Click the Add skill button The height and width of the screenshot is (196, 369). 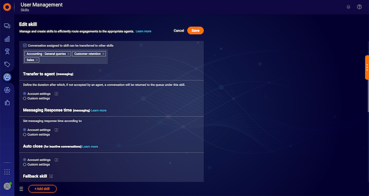(42, 189)
